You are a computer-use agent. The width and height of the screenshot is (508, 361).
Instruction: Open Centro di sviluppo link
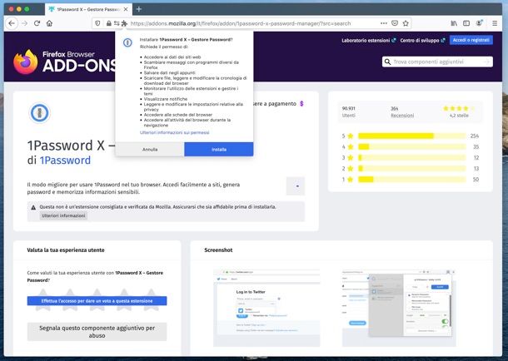click(x=422, y=41)
